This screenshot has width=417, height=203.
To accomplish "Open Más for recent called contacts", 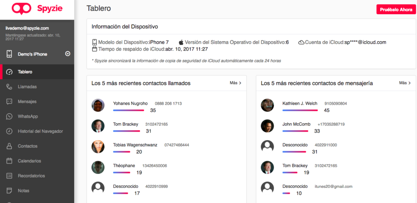I will click(236, 83).
